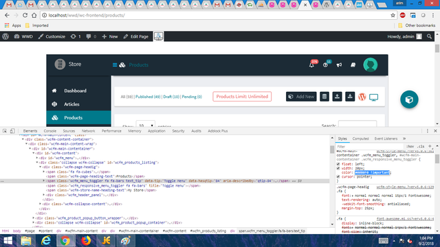Collapse the wcfm-content-container div node
Screen dimensions: 440x247
coord(23,139)
